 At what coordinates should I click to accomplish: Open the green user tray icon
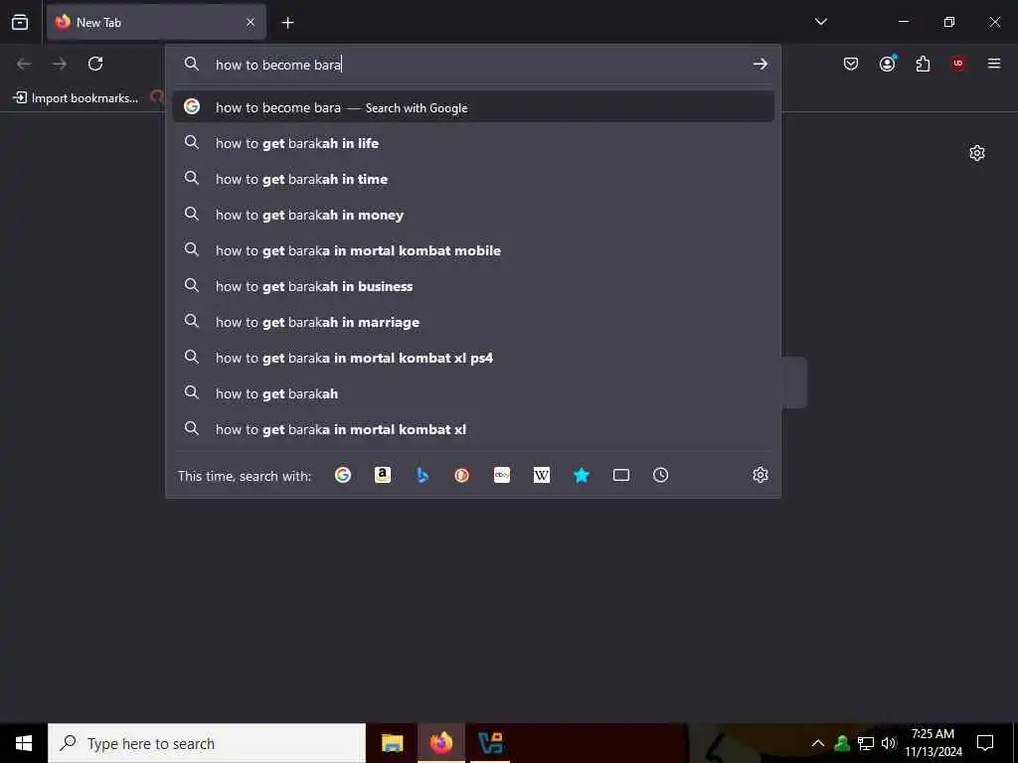coord(842,743)
